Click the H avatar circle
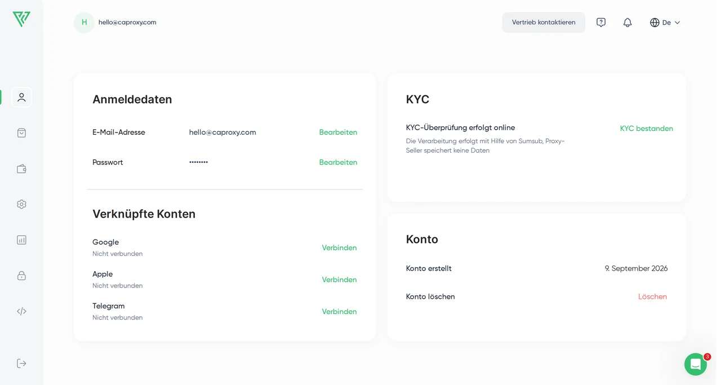721x385 pixels. pyautogui.click(x=84, y=23)
